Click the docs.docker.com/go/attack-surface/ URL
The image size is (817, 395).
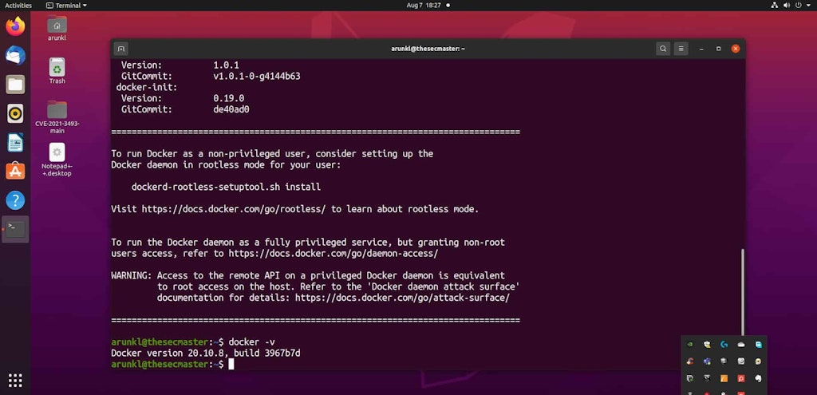click(402, 298)
